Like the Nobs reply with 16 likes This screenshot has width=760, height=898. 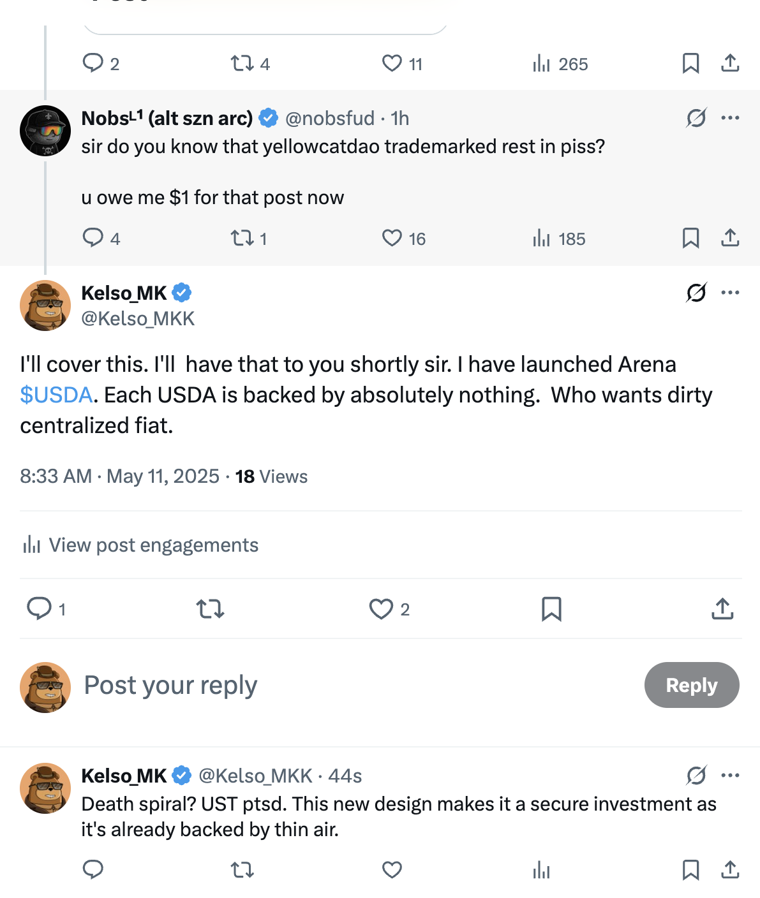[x=392, y=239]
